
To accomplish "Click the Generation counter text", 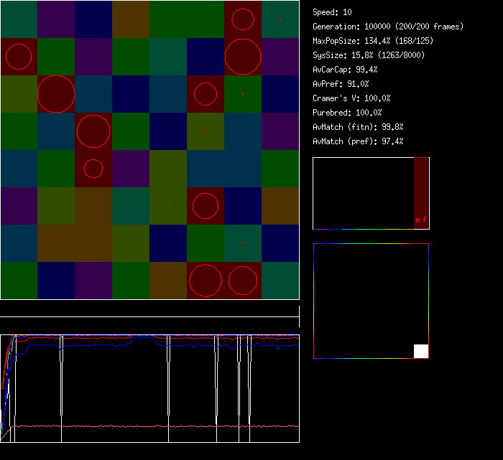I will coord(388,27).
